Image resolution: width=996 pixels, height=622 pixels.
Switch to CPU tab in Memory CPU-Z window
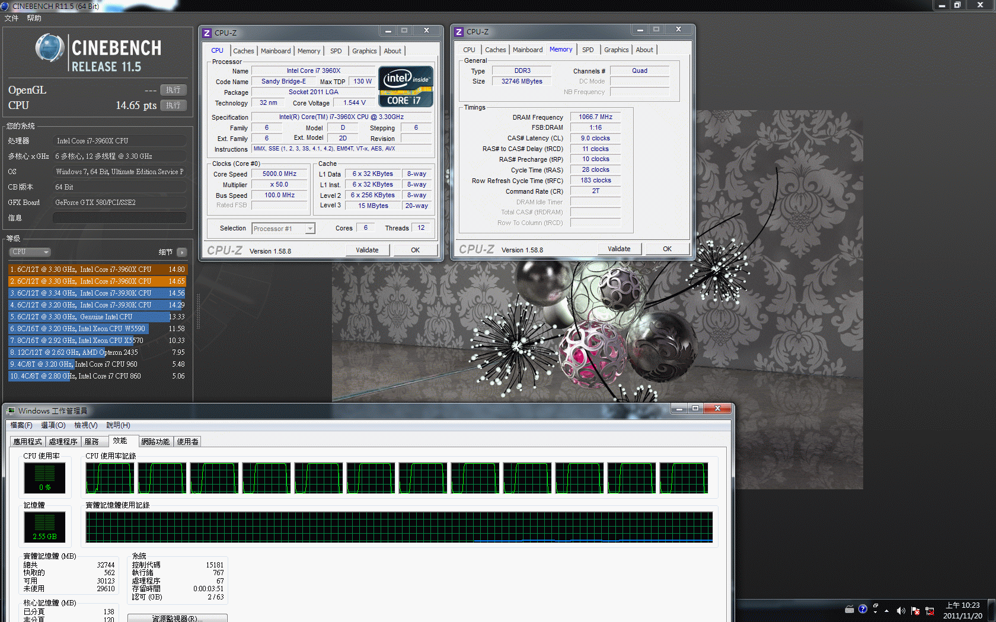pos(469,50)
